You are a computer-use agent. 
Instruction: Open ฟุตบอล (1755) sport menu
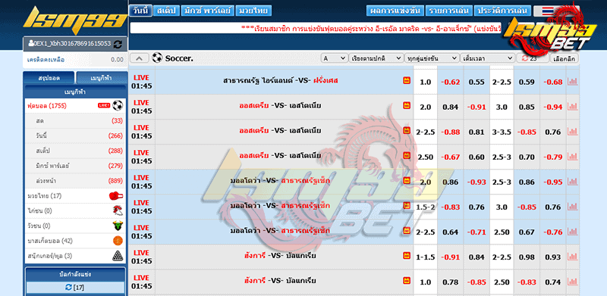[x=75, y=105]
